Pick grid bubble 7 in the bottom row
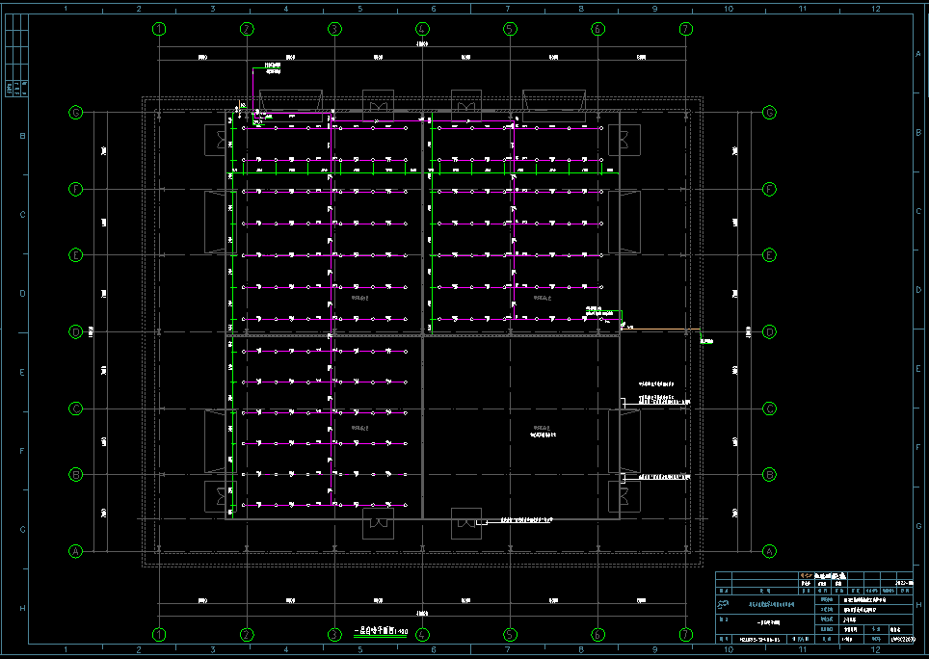This screenshot has width=929, height=659. pyautogui.click(x=685, y=635)
